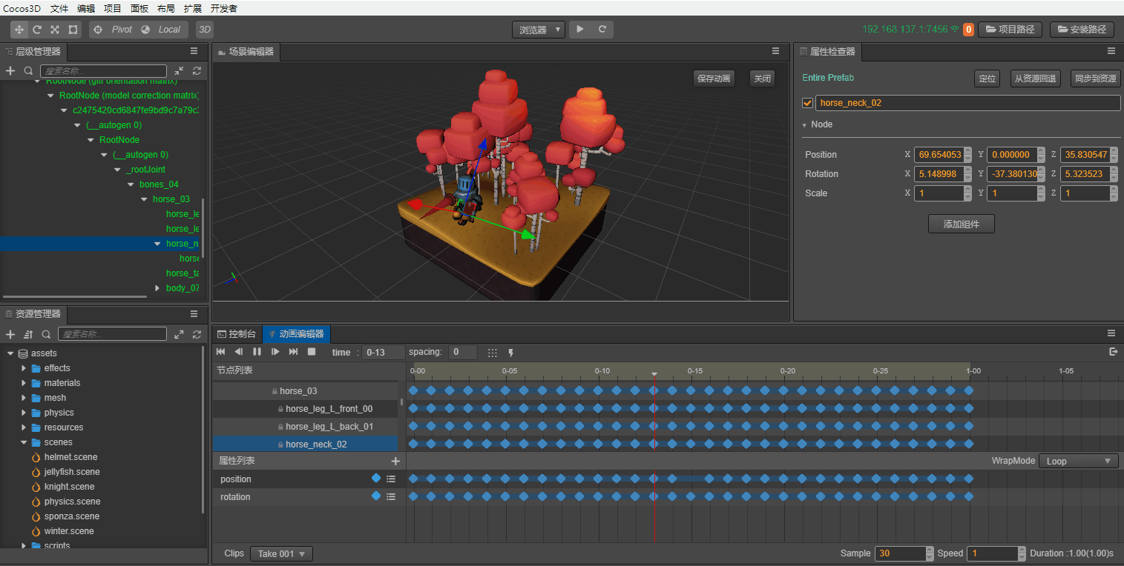The width and height of the screenshot is (1124, 566).
Task: Select knight.scene asset
Action: (69, 487)
